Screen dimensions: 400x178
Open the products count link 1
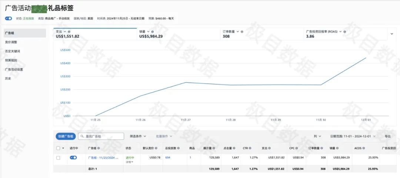click(190, 158)
